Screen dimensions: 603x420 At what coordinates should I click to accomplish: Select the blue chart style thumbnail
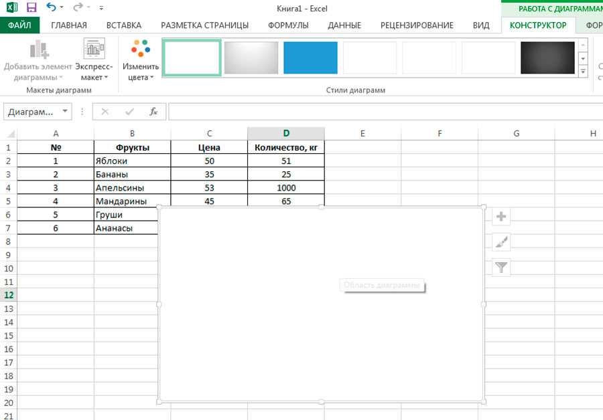pyautogui.click(x=310, y=58)
